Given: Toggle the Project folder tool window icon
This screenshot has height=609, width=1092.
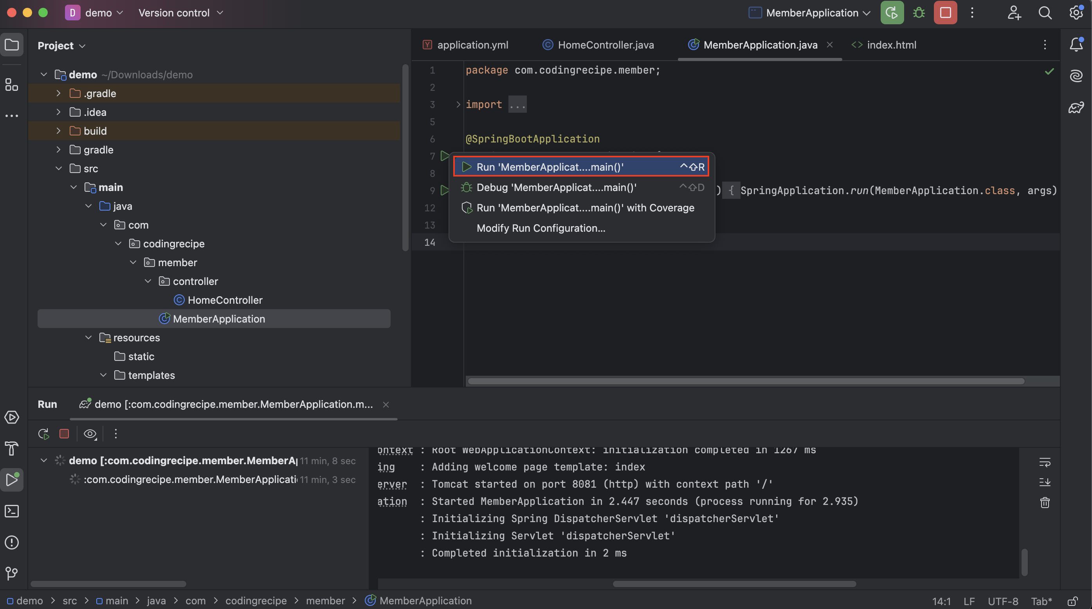Looking at the screenshot, I should [x=12, y=45].
